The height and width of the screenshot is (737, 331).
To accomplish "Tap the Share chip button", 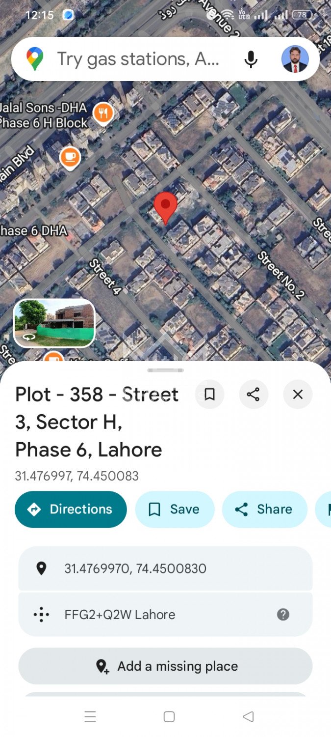I will 265,509.
